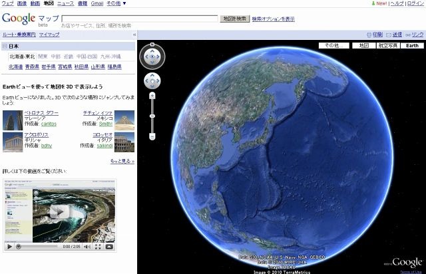Click the eye icon in look joystick
The width and height of the screenshot is (426, 274).
[152, 57]
